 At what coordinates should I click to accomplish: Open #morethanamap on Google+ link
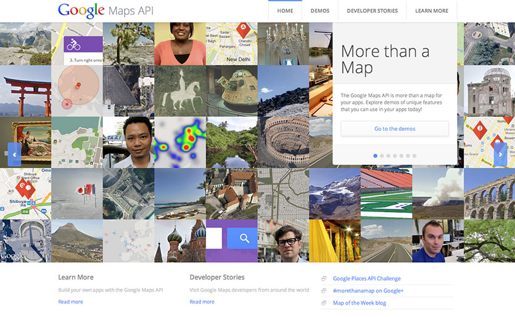[368, 290]
